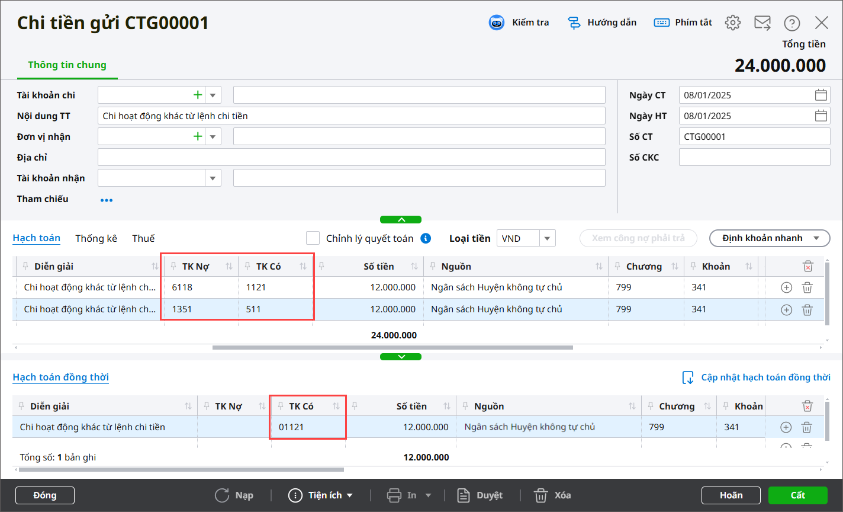Open the settings gear icon

tap(733, 23)
